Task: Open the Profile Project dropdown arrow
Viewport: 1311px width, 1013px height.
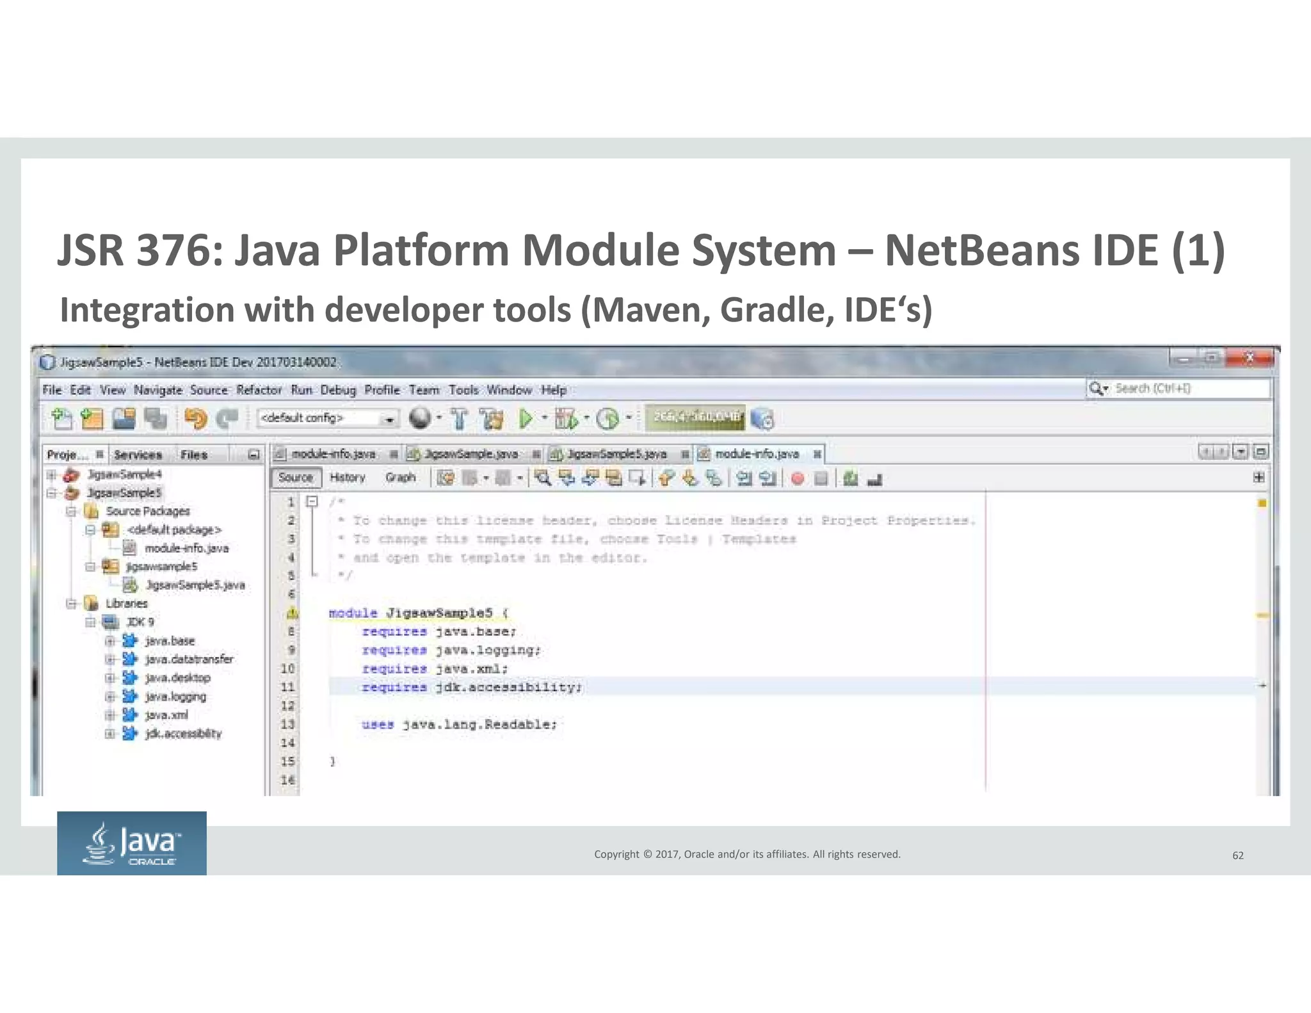Action: pos(629,418)
